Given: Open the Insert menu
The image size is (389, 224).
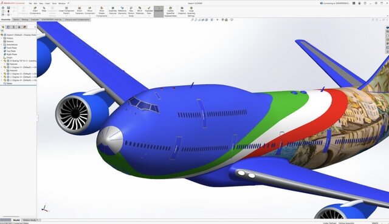Looking at the screenshot, I should [x=47, y=4].
